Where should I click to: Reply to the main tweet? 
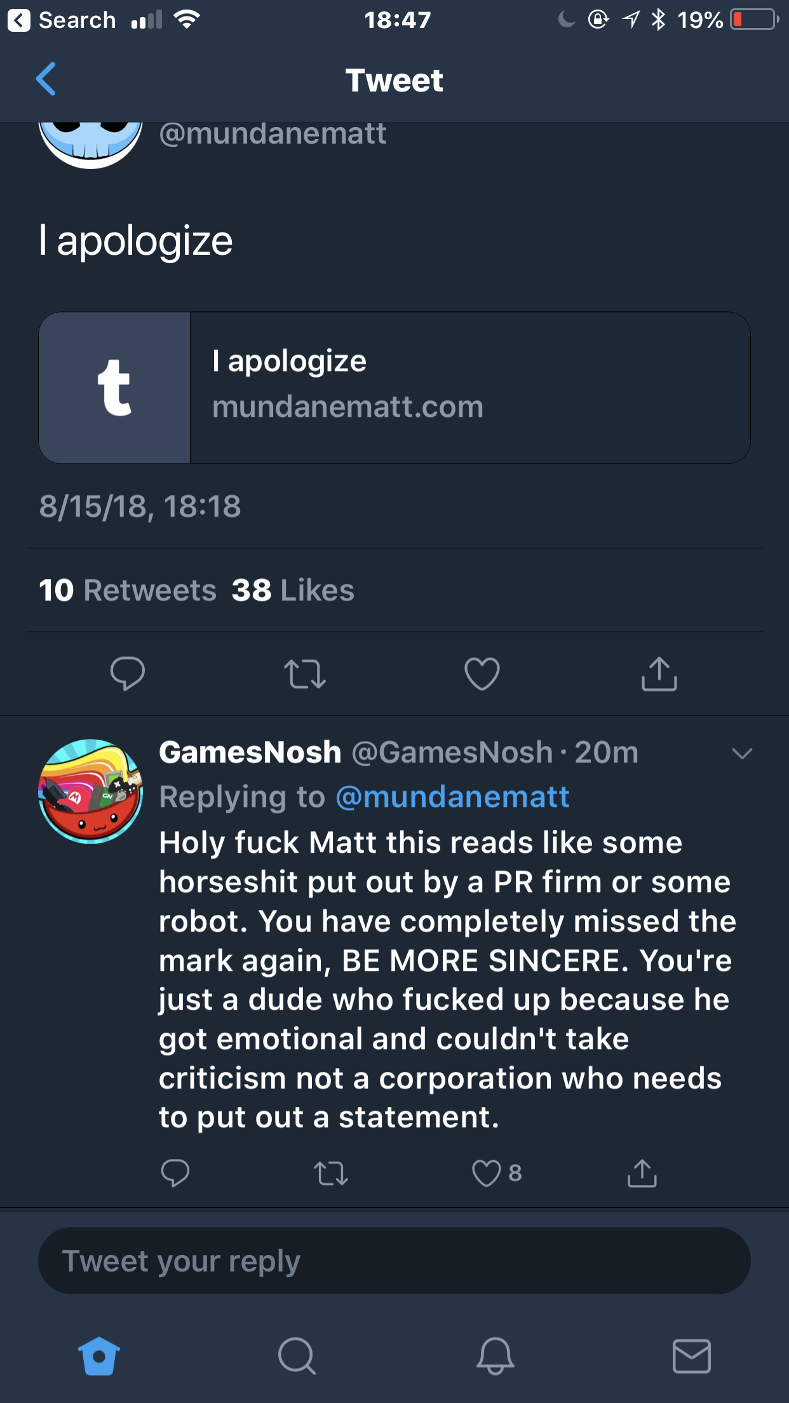pos(127,673)
